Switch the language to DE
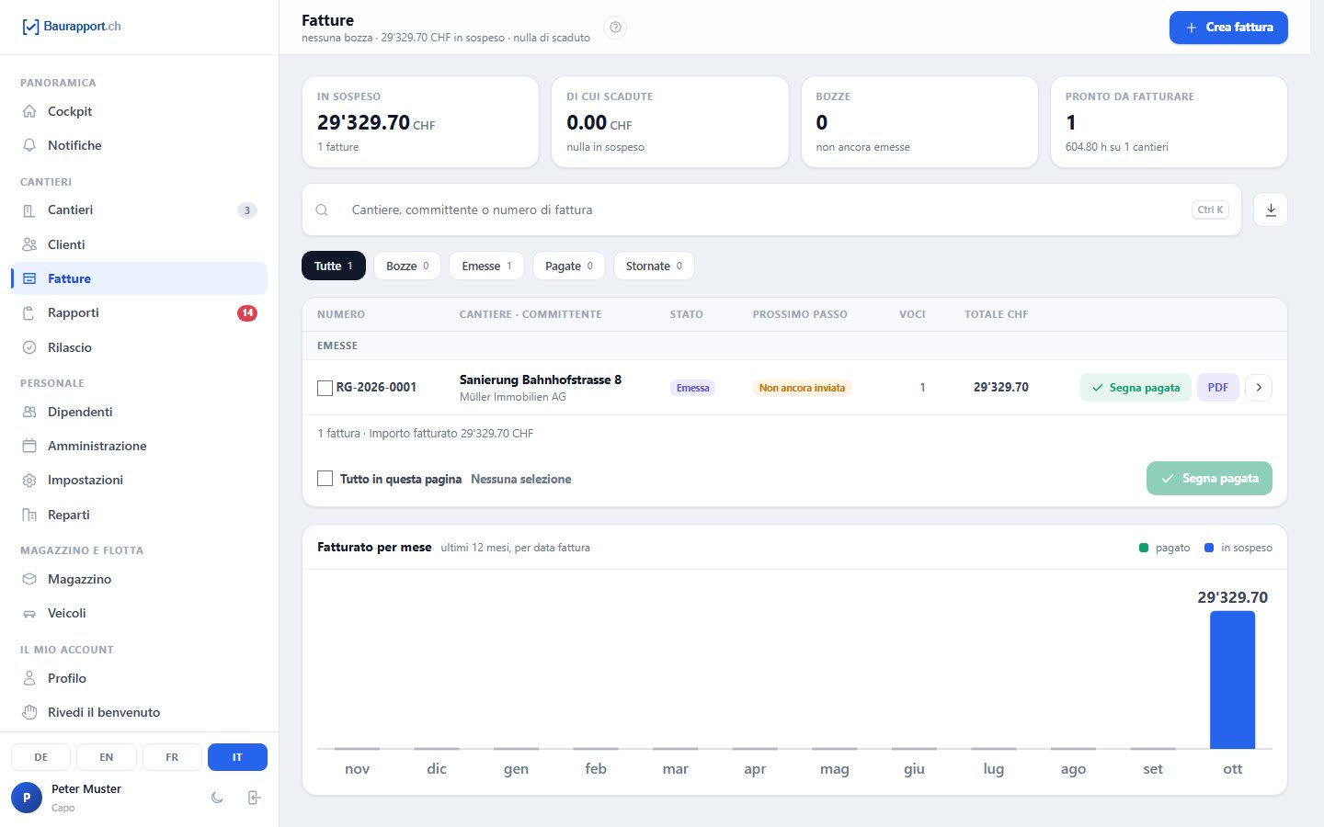This screenshot has height=827, width=1324. click(x=41, y=757)
